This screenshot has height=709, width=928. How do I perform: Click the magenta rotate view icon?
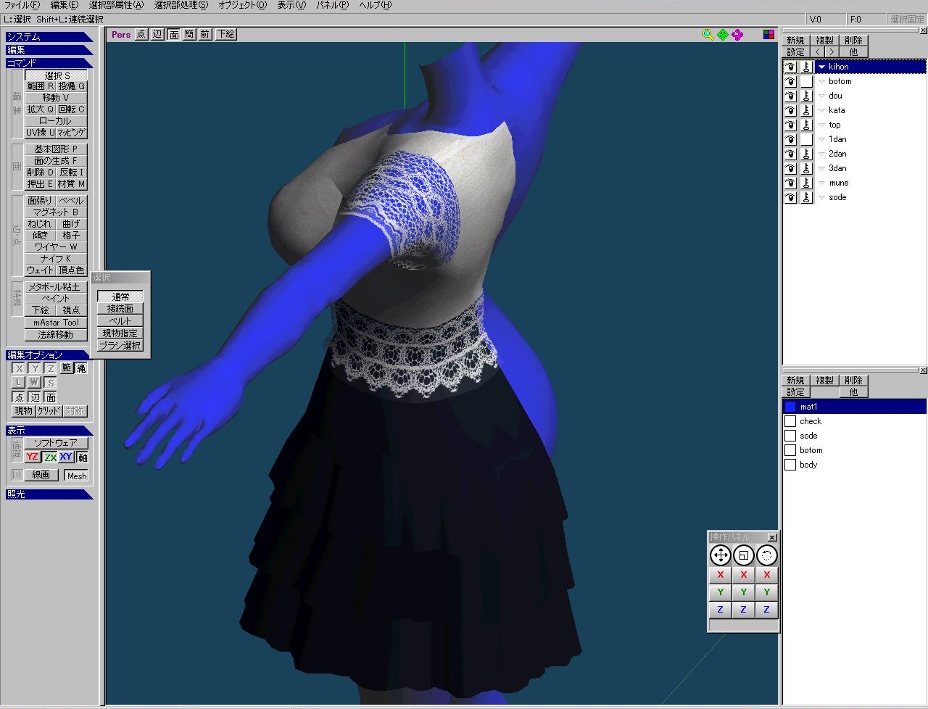(x=737, y=35)
